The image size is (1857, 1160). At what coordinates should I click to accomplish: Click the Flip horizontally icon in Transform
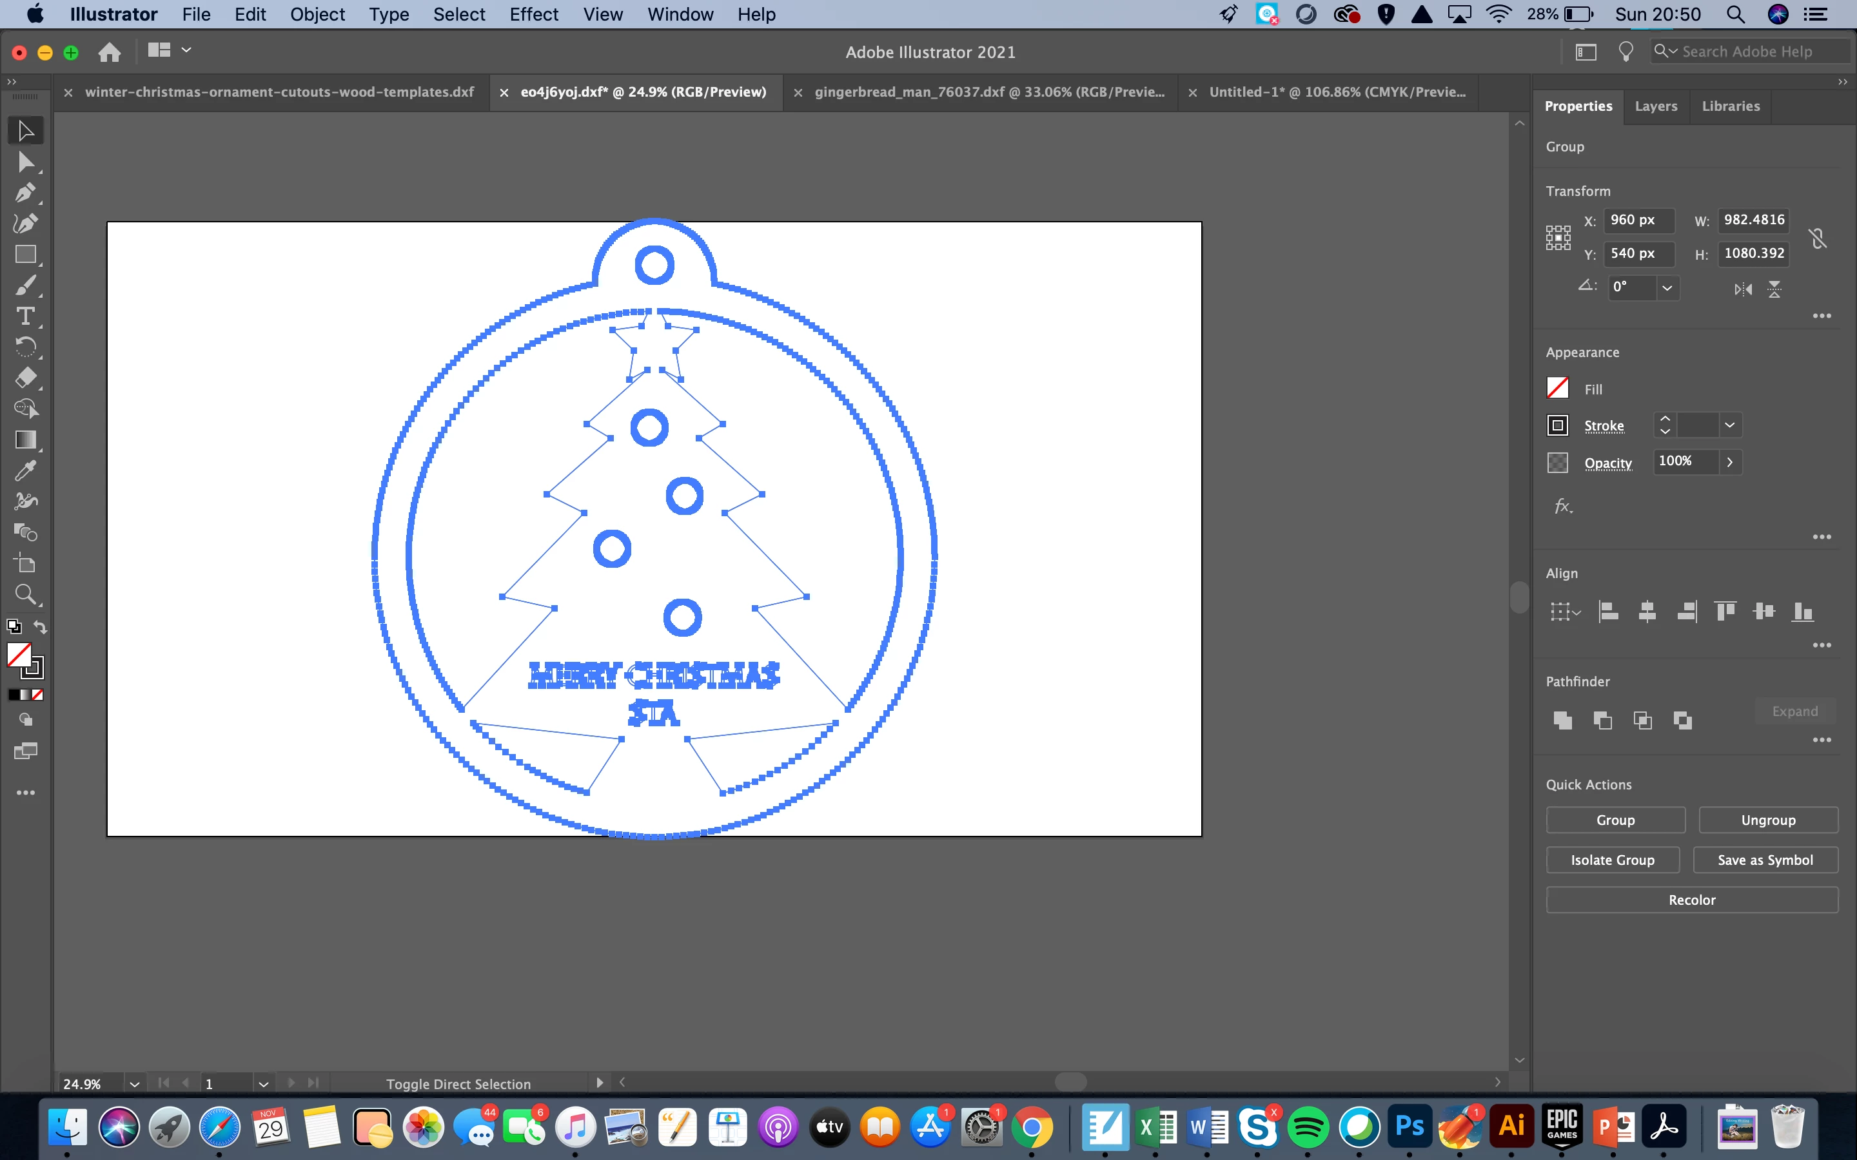1743,289
